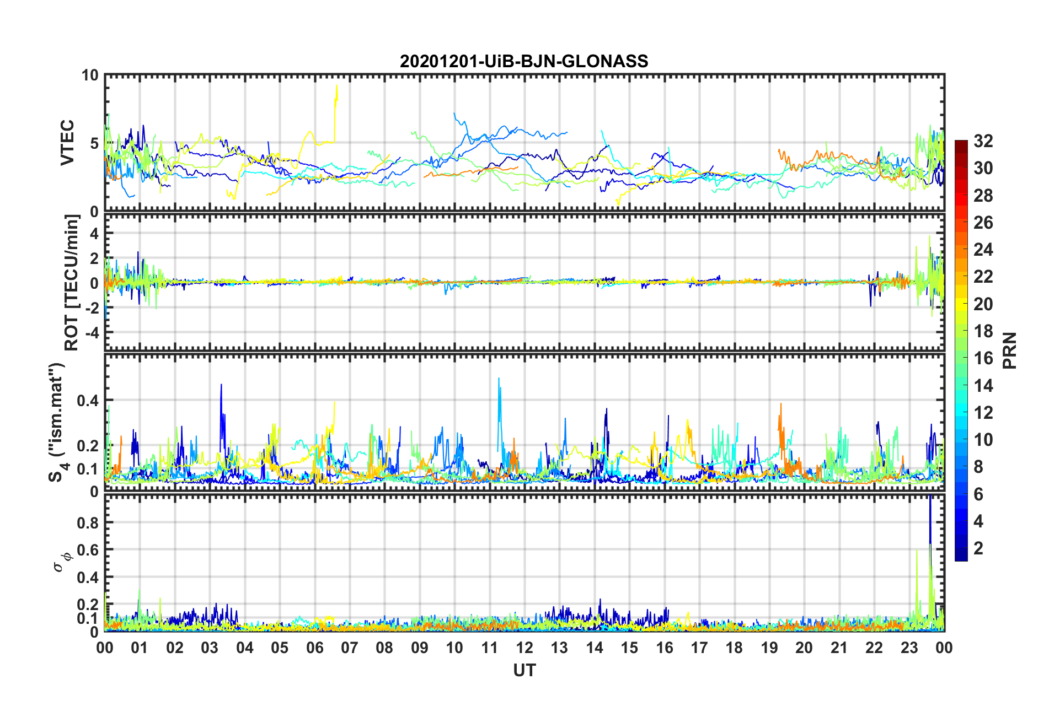Click colorbar tick label 20
Screen dimensions: 1049x701
tap(983, 304)
